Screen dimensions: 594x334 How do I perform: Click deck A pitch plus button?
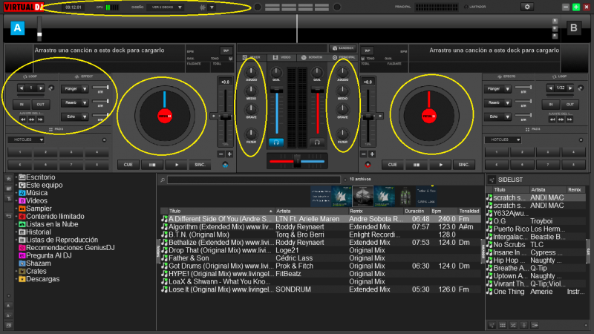229,154
